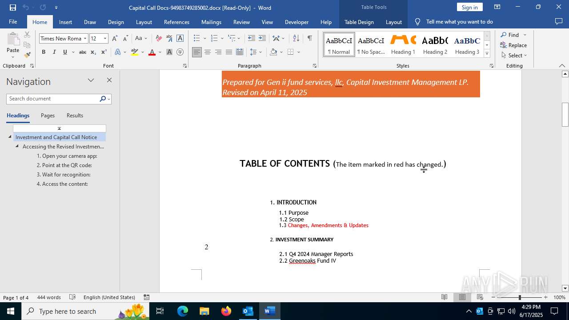Image resolution: width=569 pixels, height=320 pixels.
Task: Toggle Italic formatting
Action: click(54, 52)
